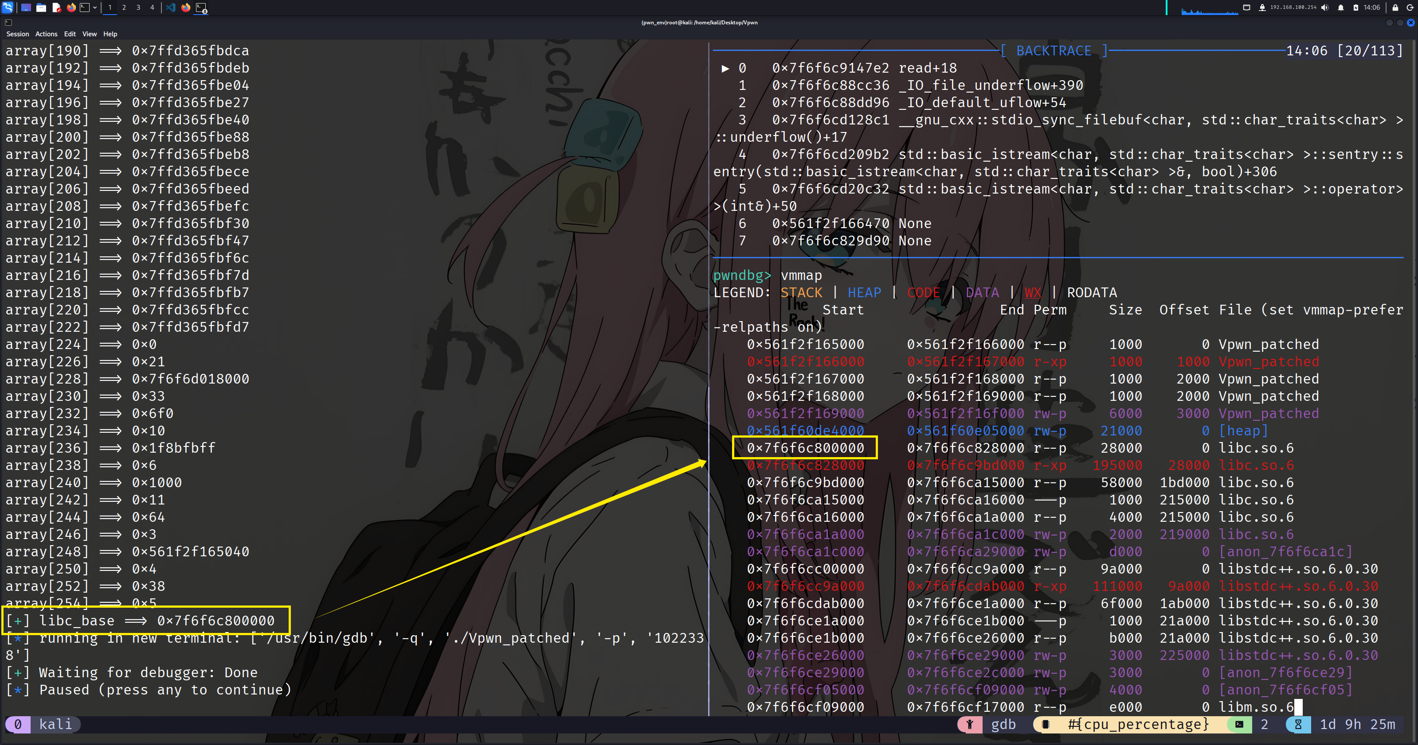The width and height of the screenshot is (1418, 745).
Task: Click the 14:06 panel clock
Action: tap(1372, 8)
